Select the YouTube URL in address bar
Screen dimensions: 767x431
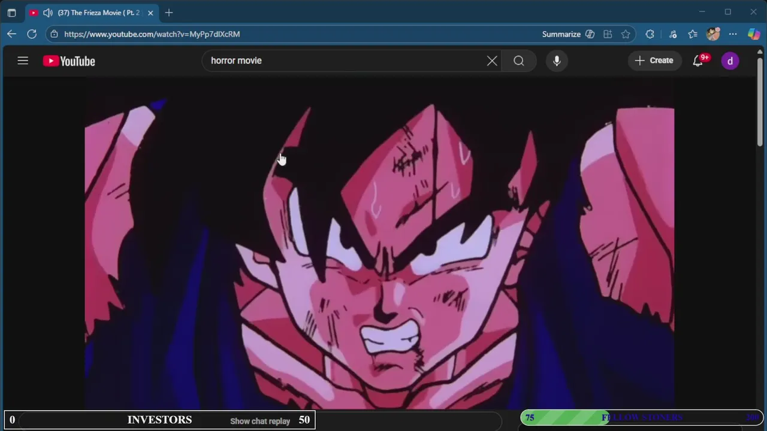coord(152,34)
